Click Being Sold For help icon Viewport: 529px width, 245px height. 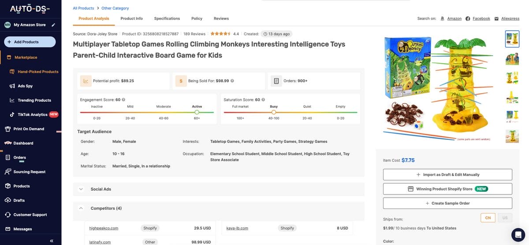coord(232,81)
